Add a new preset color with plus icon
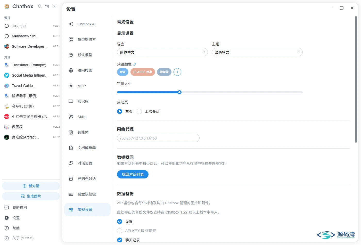This screenshot has height=245, width=361. coord(177,72)
